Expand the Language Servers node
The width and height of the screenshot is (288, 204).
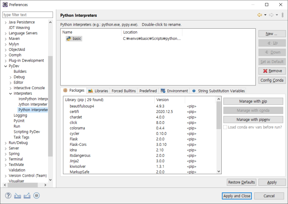[x=6, y=34]
